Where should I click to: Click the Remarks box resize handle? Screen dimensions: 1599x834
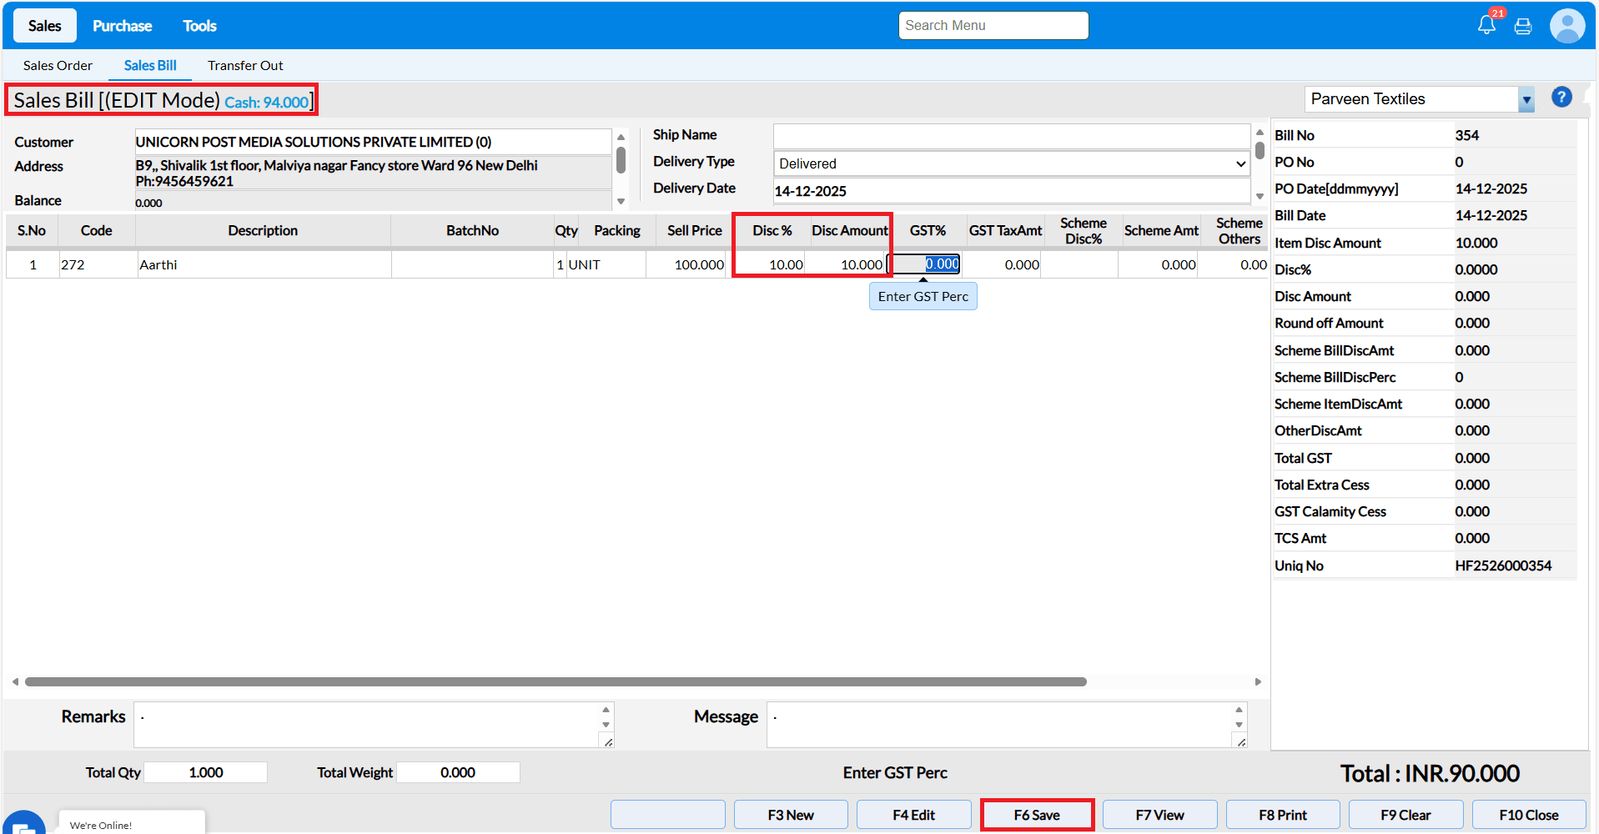(x=608, y=742)
